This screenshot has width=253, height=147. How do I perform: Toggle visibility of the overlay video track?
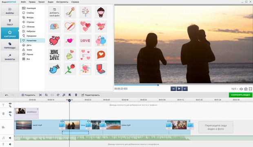(10, 112)
